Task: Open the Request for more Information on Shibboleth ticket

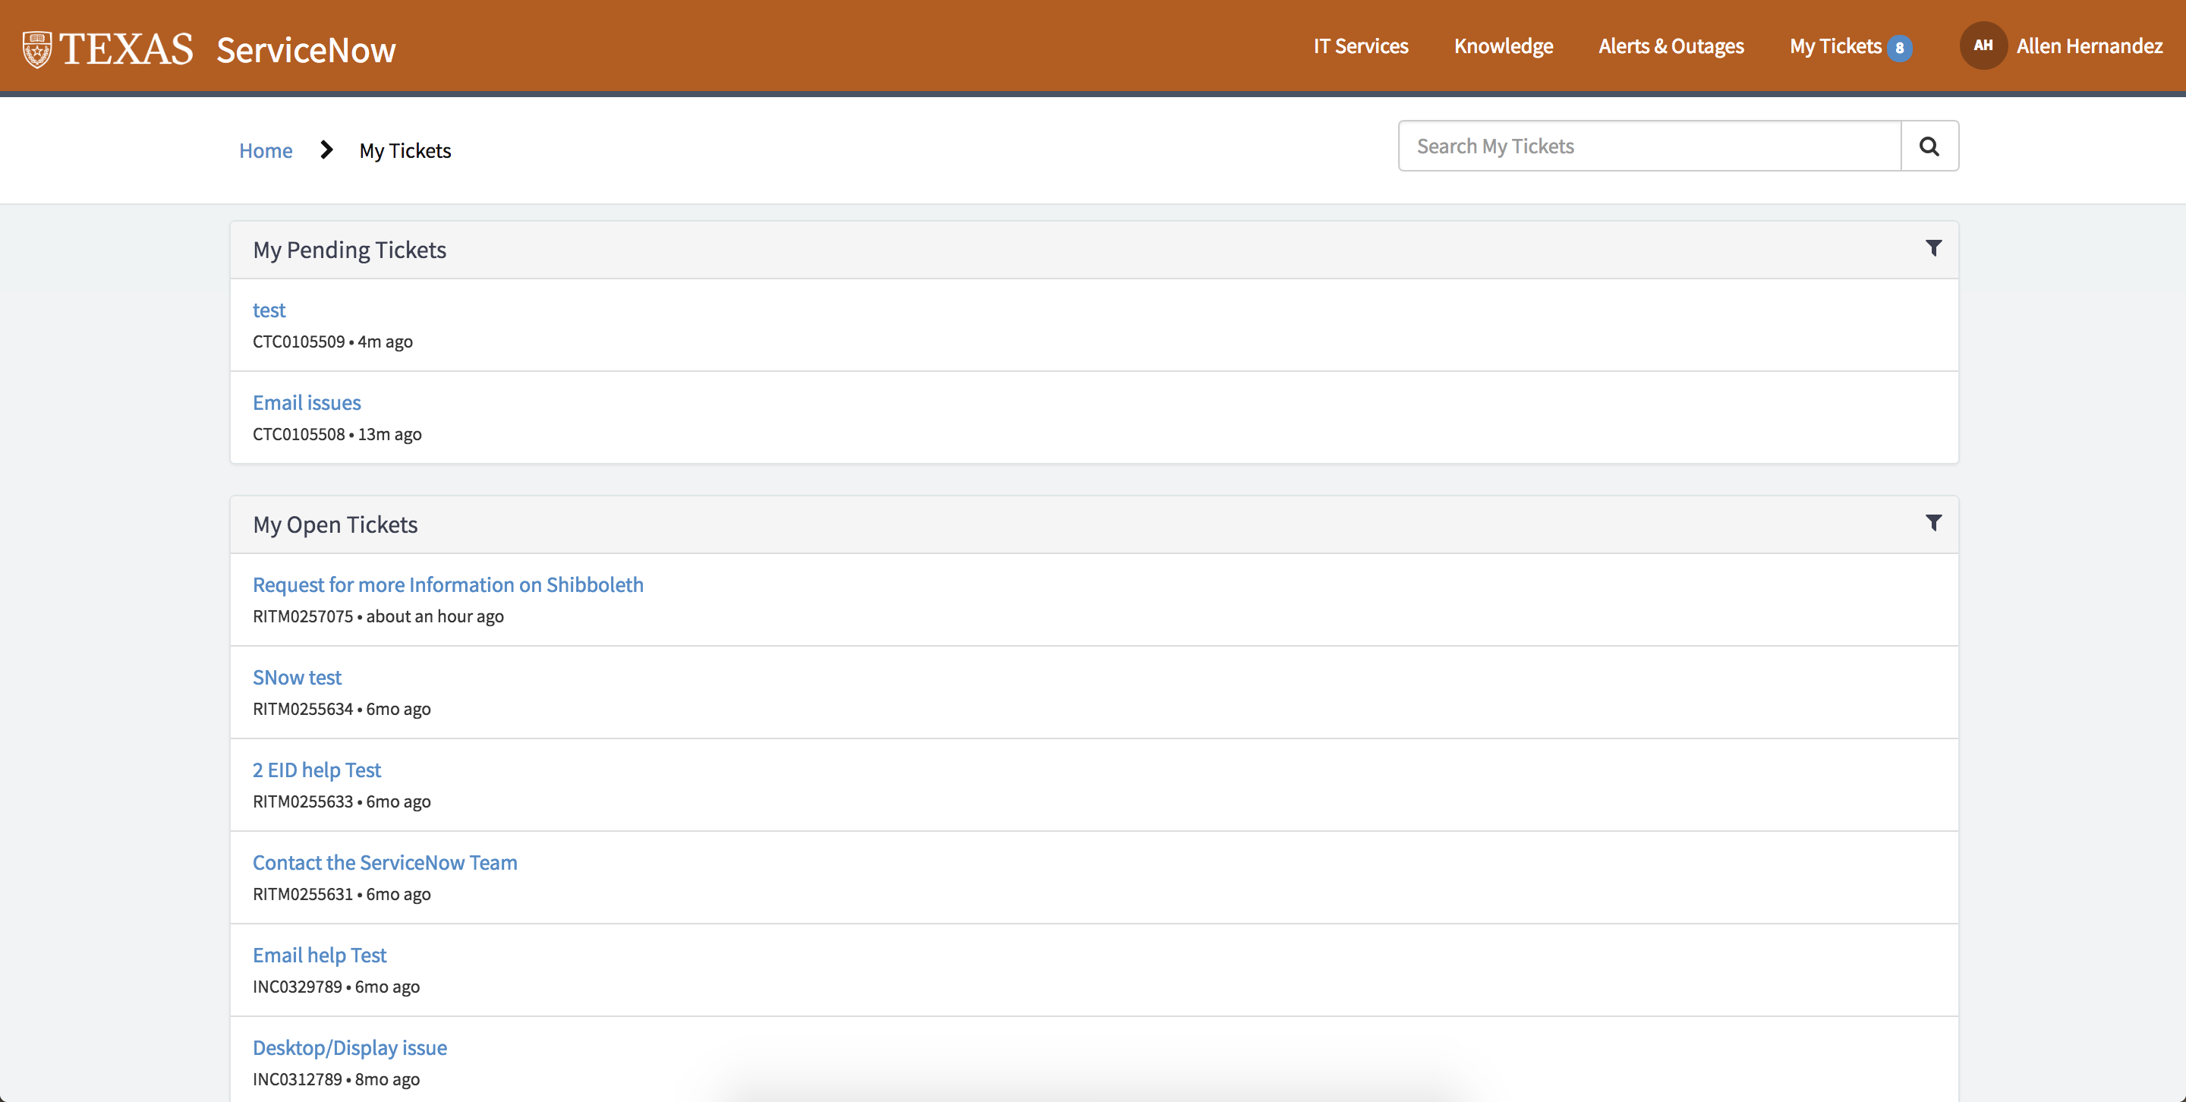Action: (x=447, y=584)
